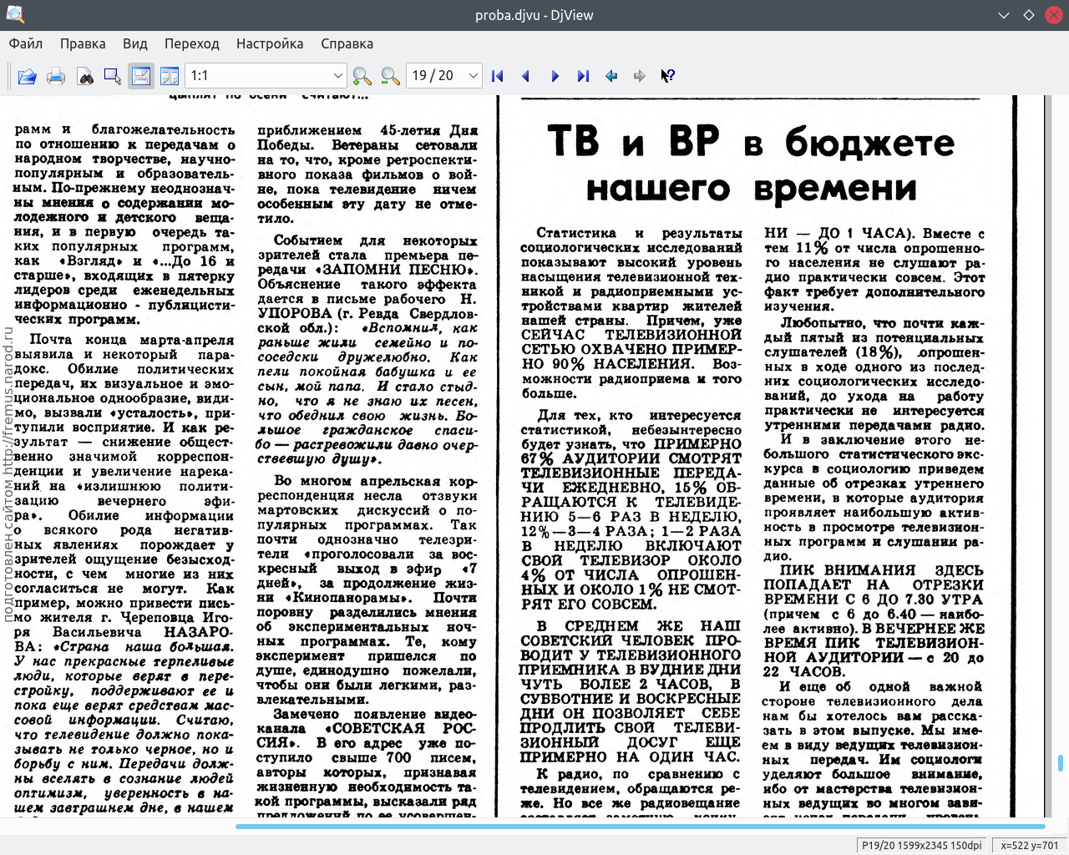Viewport: 1069px width, 855px height.
Task: Toggle side-by-side pages layout button
Action: click(170, 76)
